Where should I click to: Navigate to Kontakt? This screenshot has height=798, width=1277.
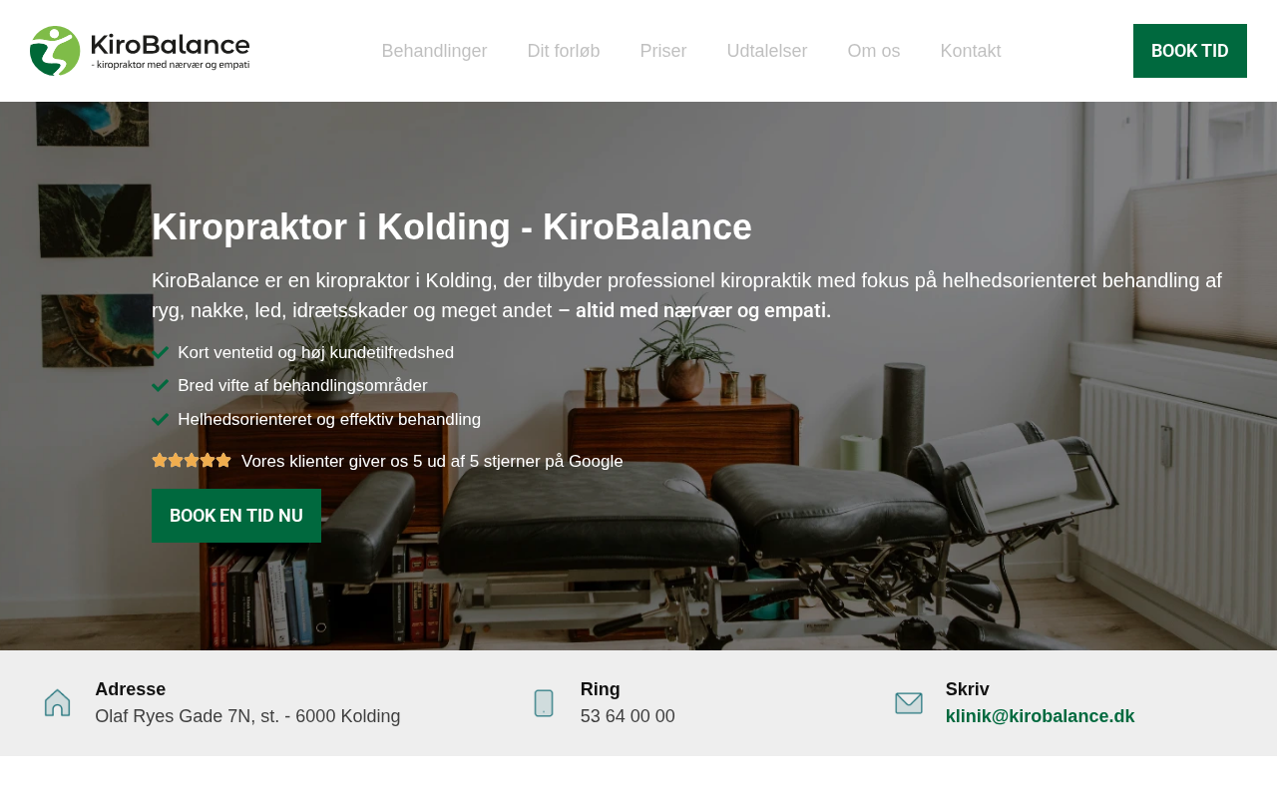pos(971,51)
